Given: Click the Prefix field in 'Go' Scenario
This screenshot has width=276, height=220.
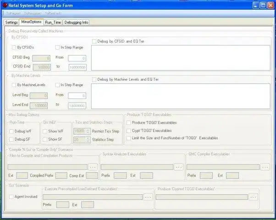Looking at the screenshot, I should tap(63, 205).
